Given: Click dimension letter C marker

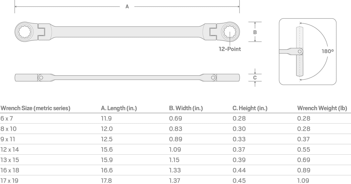Looking at the screenshot, I should click(255, 78).
